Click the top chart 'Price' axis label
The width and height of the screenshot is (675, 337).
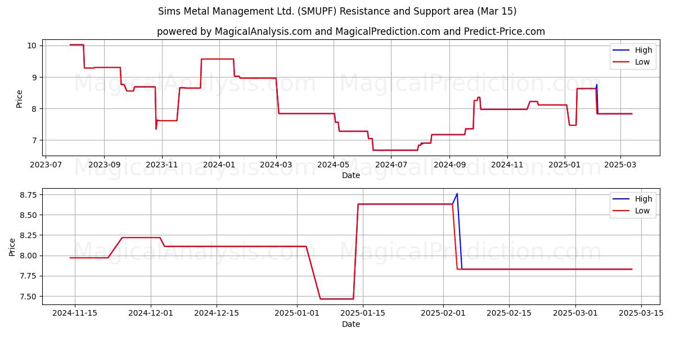pyautogui.click(x=20, y=99)
